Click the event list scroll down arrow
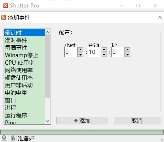The image size is (164, 142). (47, 121)
